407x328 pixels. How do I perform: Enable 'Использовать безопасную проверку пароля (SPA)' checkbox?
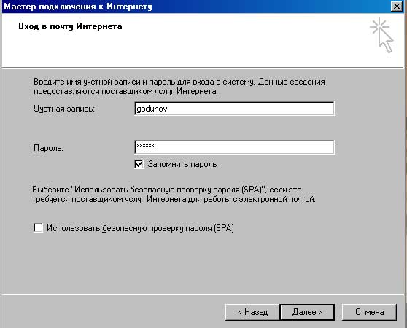pyautogui.click(x=38, y=228)
